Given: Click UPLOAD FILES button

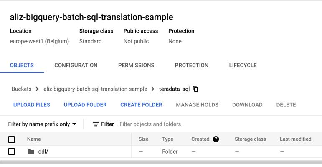Looking at the screenshot, I should [x=32, y=105].
